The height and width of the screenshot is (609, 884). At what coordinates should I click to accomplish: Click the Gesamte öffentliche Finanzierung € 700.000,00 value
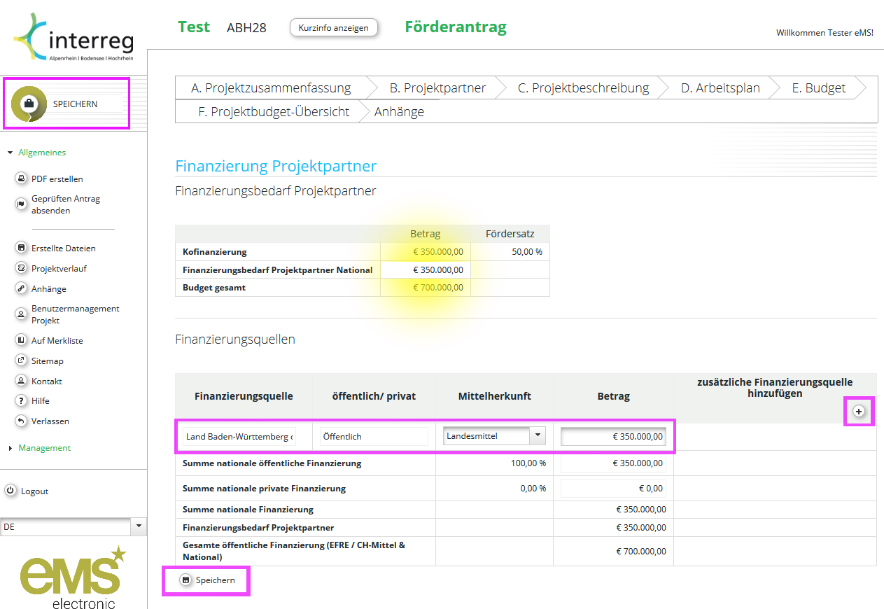641,551
